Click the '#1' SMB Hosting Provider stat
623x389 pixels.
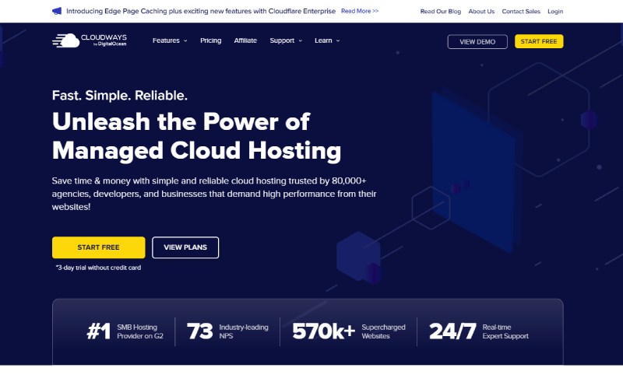[x=125, y=331]
